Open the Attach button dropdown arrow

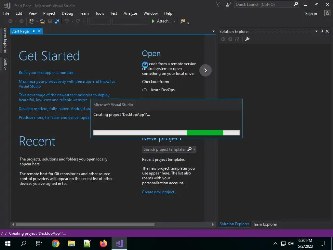[174, 21]
